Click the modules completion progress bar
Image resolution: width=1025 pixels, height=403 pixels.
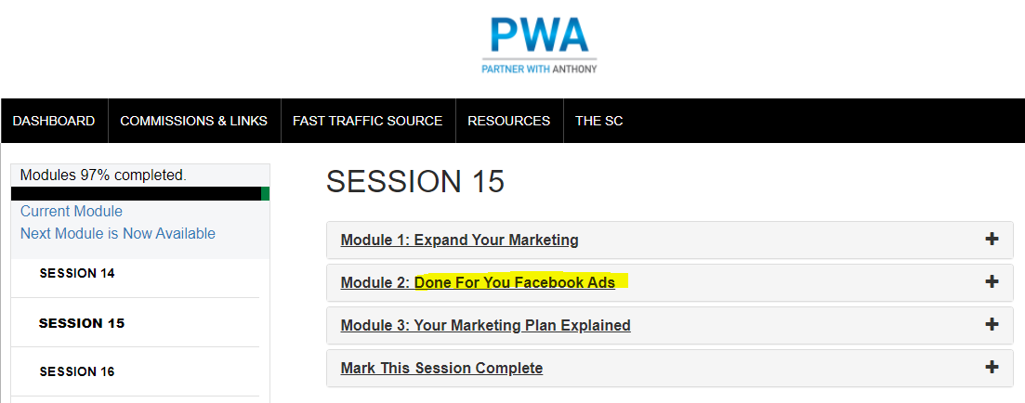tap(140, 194)
